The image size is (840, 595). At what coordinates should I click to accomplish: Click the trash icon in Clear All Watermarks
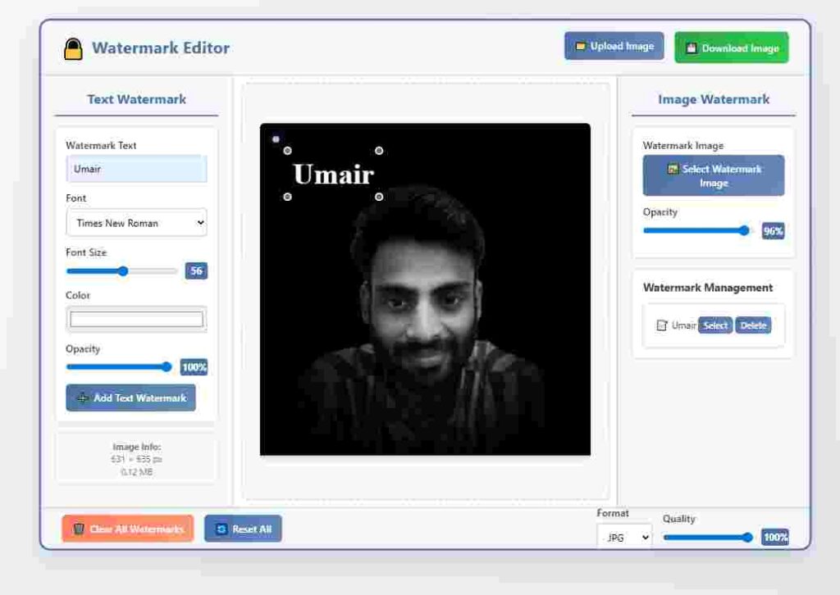79,529
